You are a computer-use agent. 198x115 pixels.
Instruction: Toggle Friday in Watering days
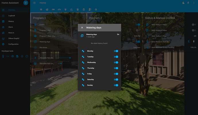point(116,74)
